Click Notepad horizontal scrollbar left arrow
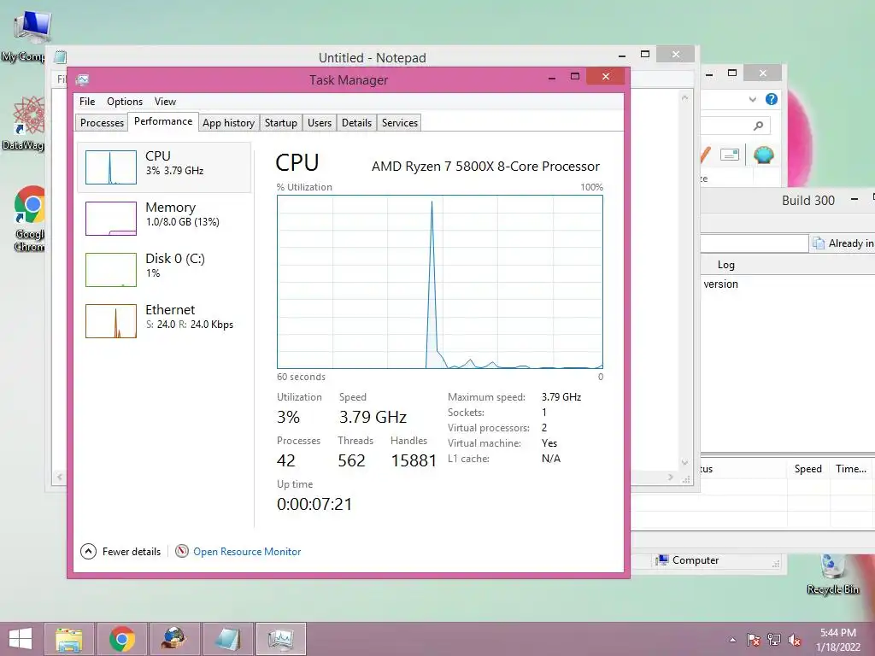Screen dimensions: 875x656 [60, 477]
